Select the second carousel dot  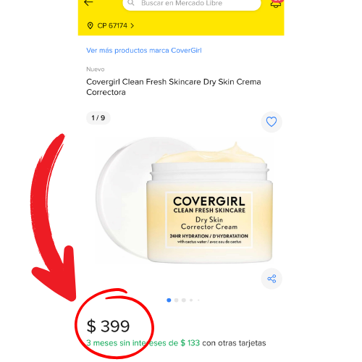pyautogui.click(x=177, y=300)
